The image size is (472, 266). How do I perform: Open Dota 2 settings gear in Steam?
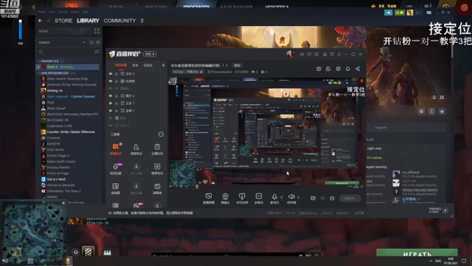coord(421,111)
